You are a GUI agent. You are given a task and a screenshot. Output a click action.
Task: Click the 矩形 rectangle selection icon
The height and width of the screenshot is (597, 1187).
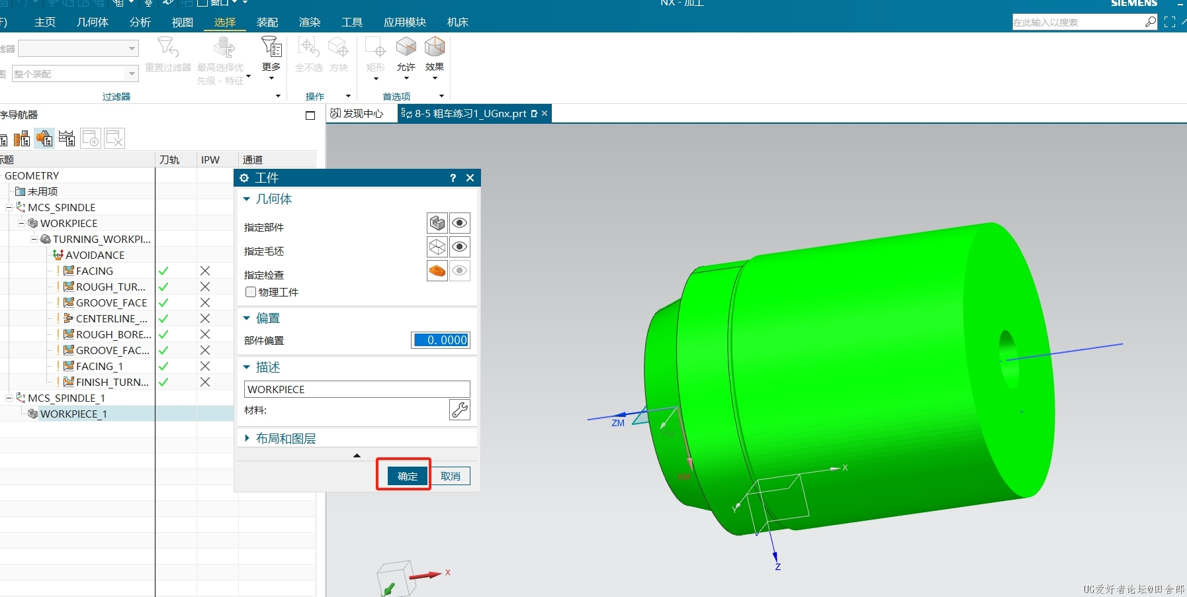[x=375, y=47]
